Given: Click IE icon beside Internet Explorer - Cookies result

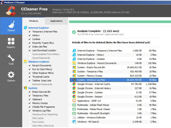Looking at the screenshot, I should (x=74, y=59).
